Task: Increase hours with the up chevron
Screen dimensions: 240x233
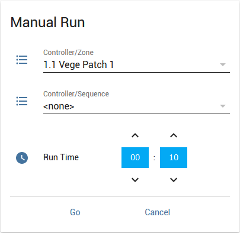Action: coord(135,135)
